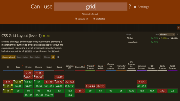Viewport: 180px width, 101px height.
Task: Select the Safari on iOS 15.4 cell
Action: point(69,95)
